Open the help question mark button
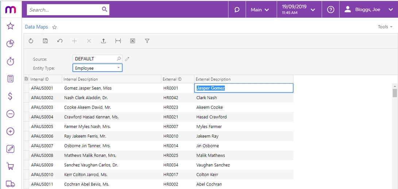Viewport: 398px width, 189px height. [331, 10]
